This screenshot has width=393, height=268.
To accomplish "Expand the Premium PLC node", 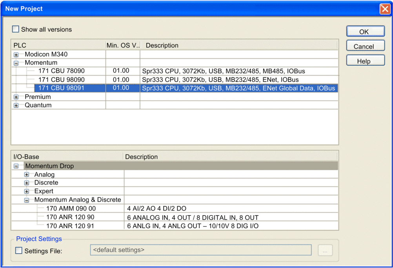I will coord(16,97).
